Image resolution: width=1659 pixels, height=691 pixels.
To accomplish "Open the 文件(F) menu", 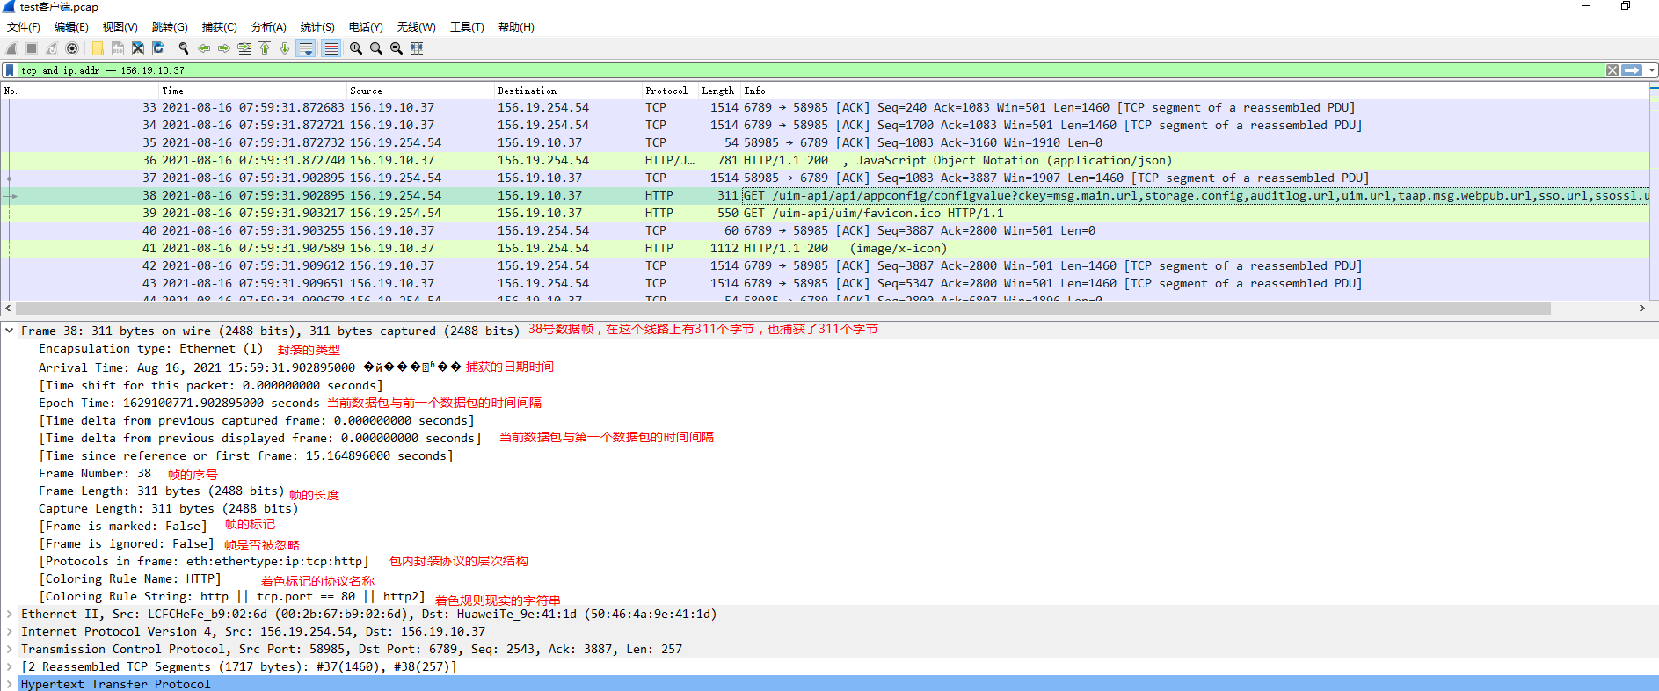I will [x=24, y=27].
